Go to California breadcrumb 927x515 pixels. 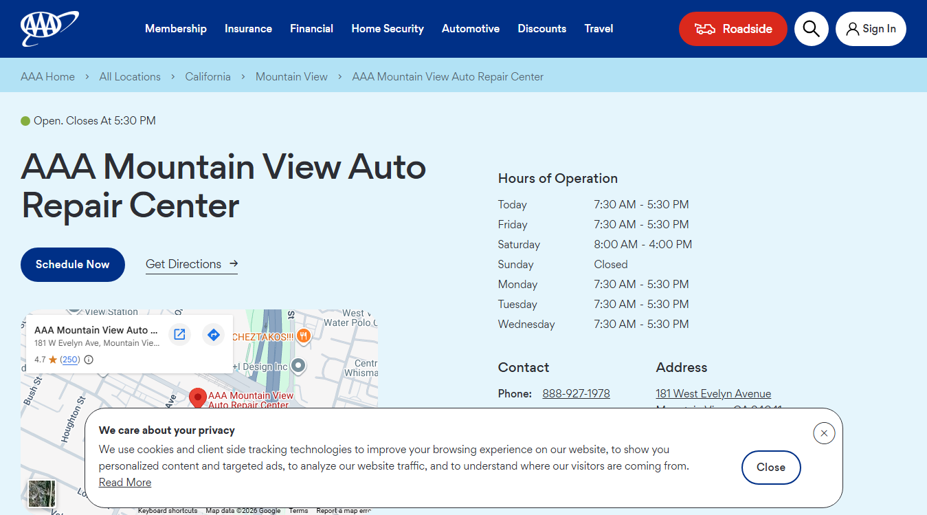(208, 77)
